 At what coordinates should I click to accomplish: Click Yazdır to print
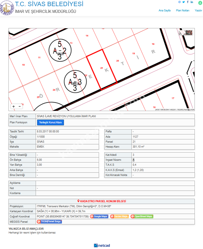[x=198, y=11]
